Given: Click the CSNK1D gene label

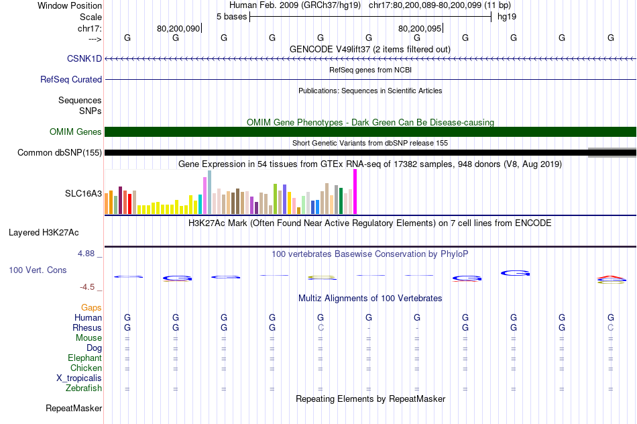Looking at the screenshot, I should 84,58.
